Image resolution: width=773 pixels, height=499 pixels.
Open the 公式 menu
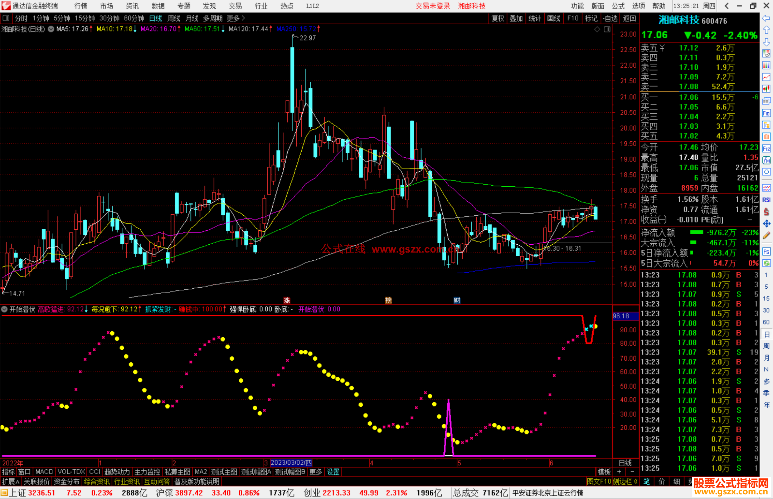pyautogui.click(x=618, y=6)
